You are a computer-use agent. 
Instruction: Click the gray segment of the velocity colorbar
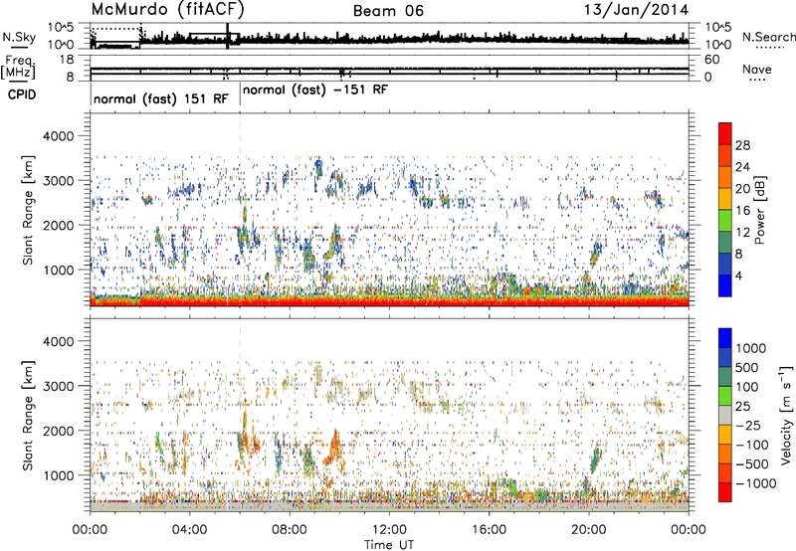(725, 415)
